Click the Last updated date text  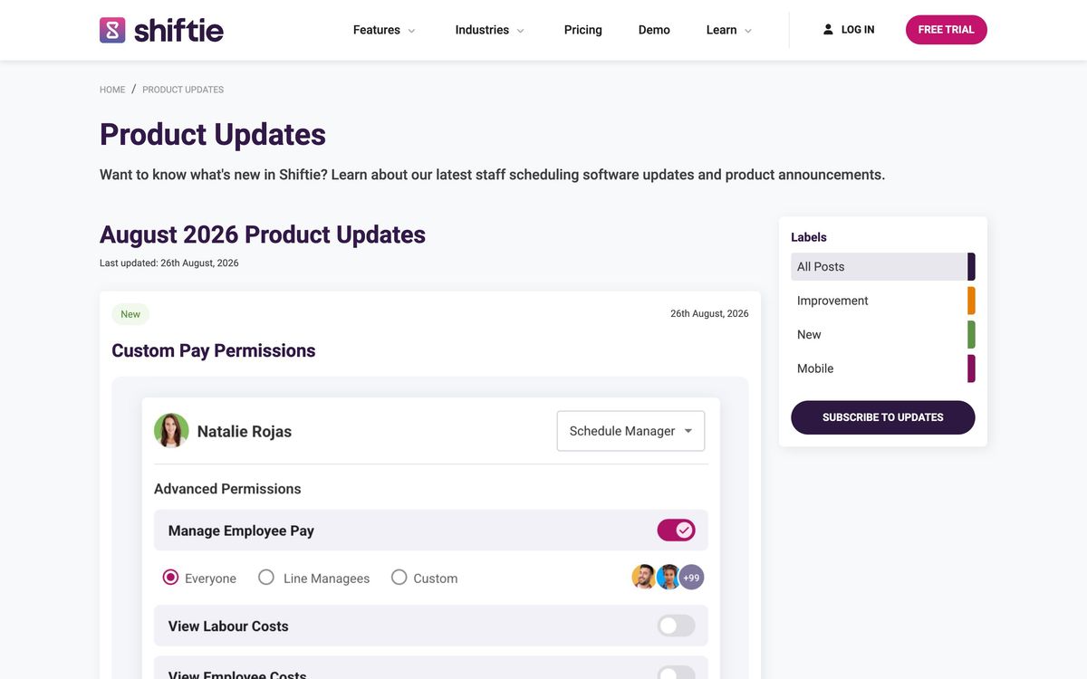pyautogui.click(x=169, y=263)
